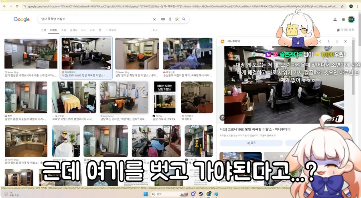Start voice search with microphone

pos(170,19)
